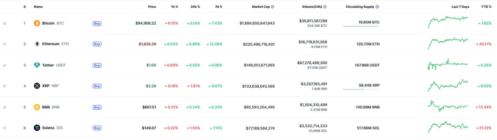Screen dimensions: 497x140
Task: Star Bitcoin to add to watchlist
Action: point(5,23)
